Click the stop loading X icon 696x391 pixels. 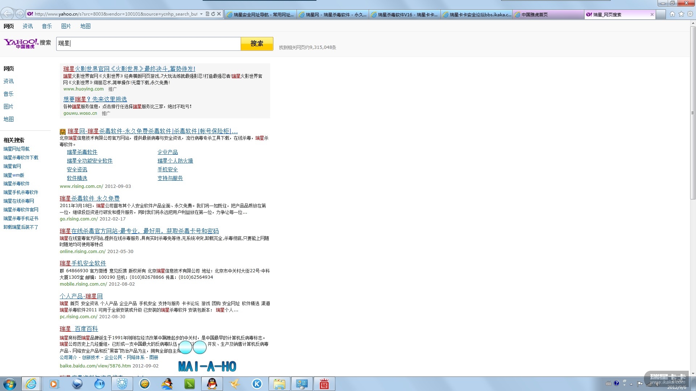pos(219,14)
